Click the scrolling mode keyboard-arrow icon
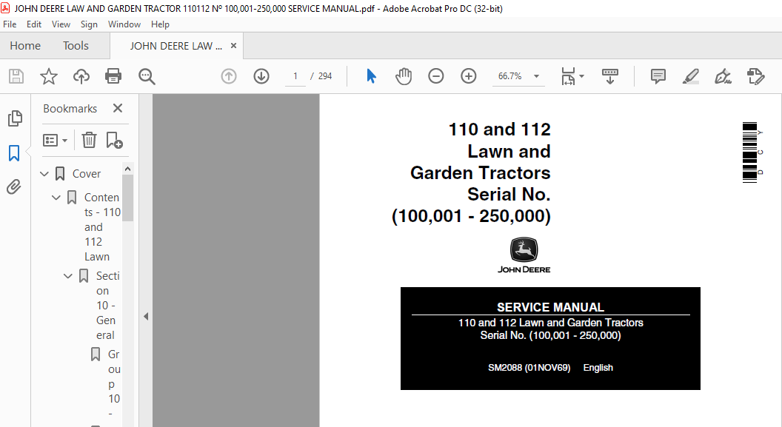Image resolution: width=782 pixels, height=427 pixels. click(x=610, y=76)
